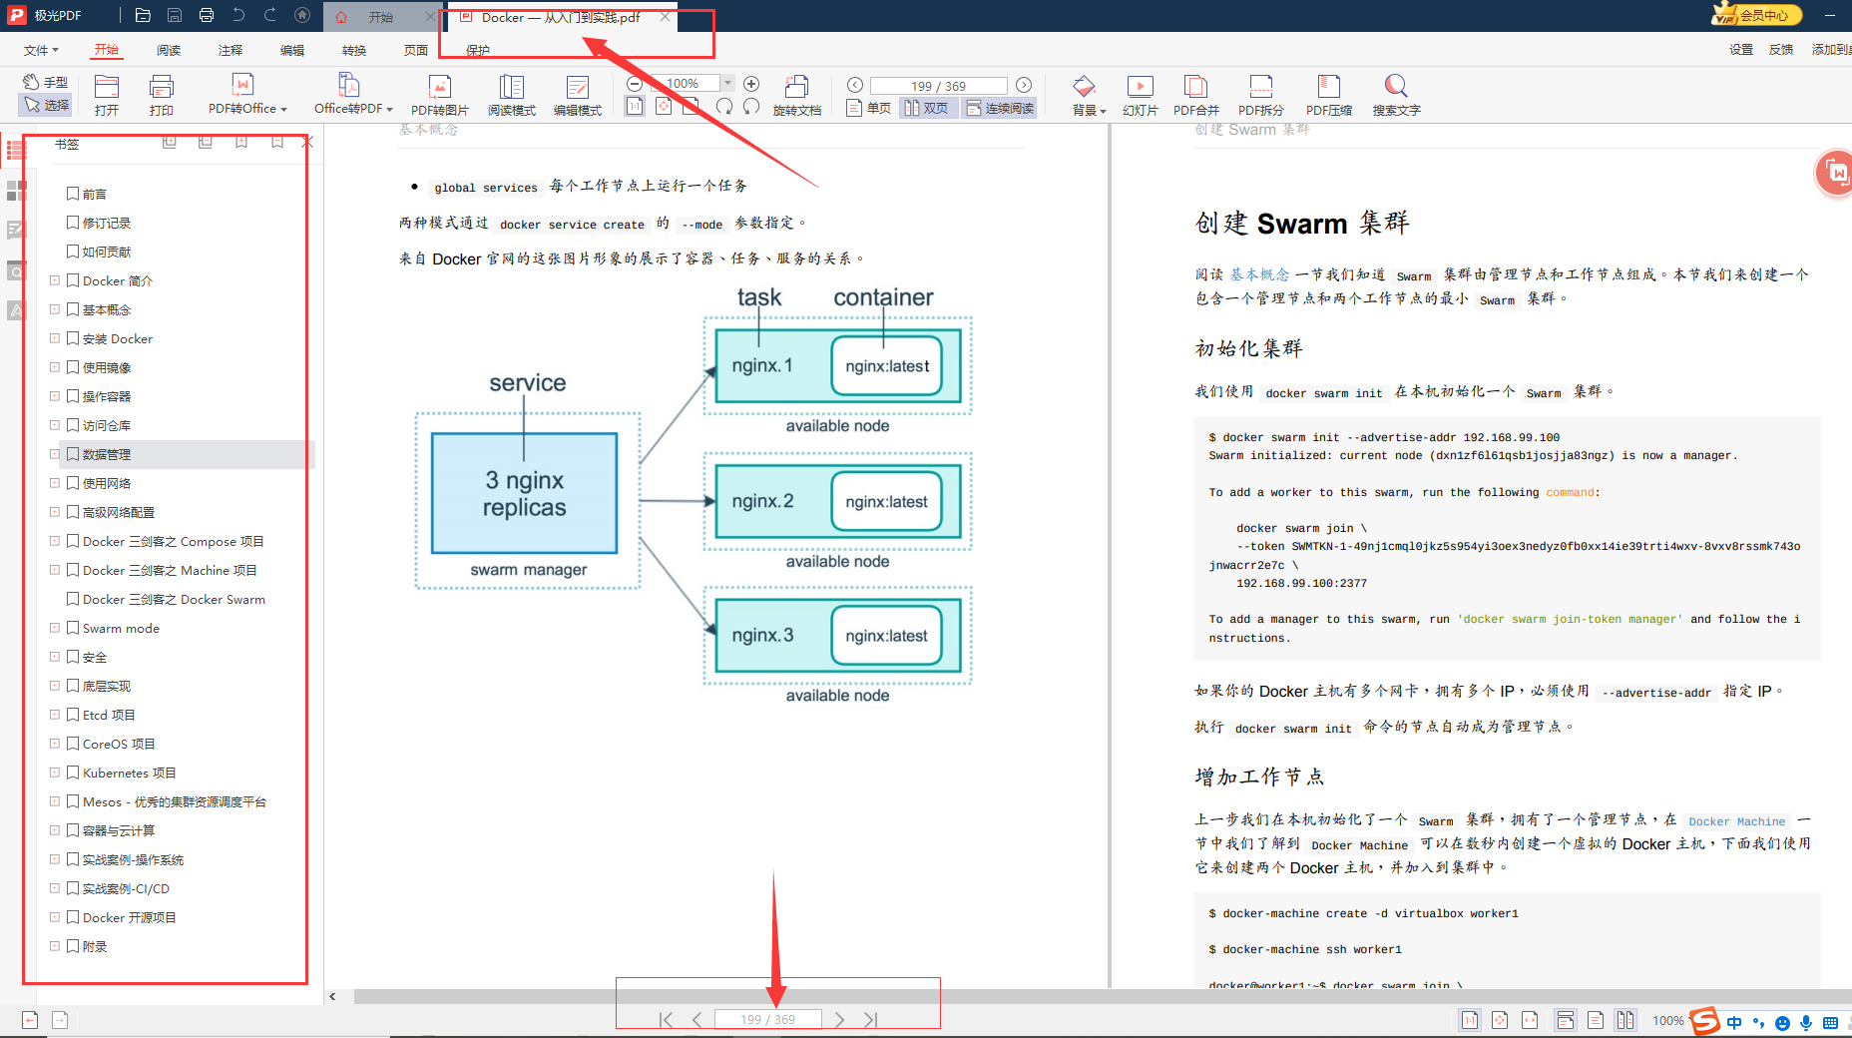Expand the 访问仓库 bookmark node
Screen dimensions: 1852x1038
point(55,425)
